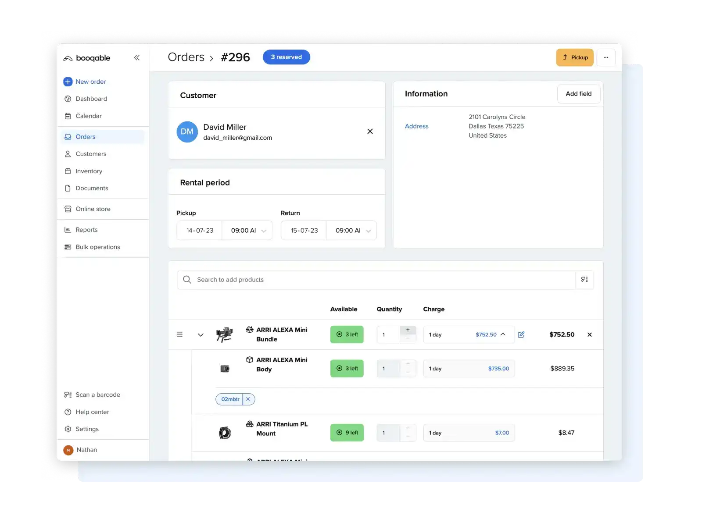The image size is (702, 526).
Task: Click the barcode scanner icon in search bar
Action: 584,279
